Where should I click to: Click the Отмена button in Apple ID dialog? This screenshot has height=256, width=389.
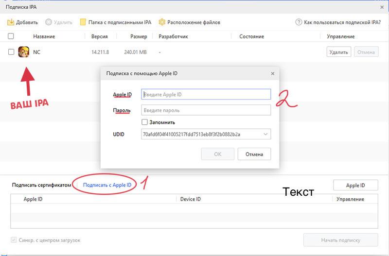pyautogui.click(x=254, y=154)
